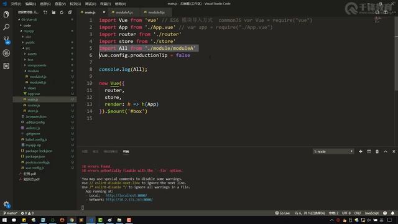Collapse the module folder
This screenshot has width=398, height=224.
coord(33,71)
